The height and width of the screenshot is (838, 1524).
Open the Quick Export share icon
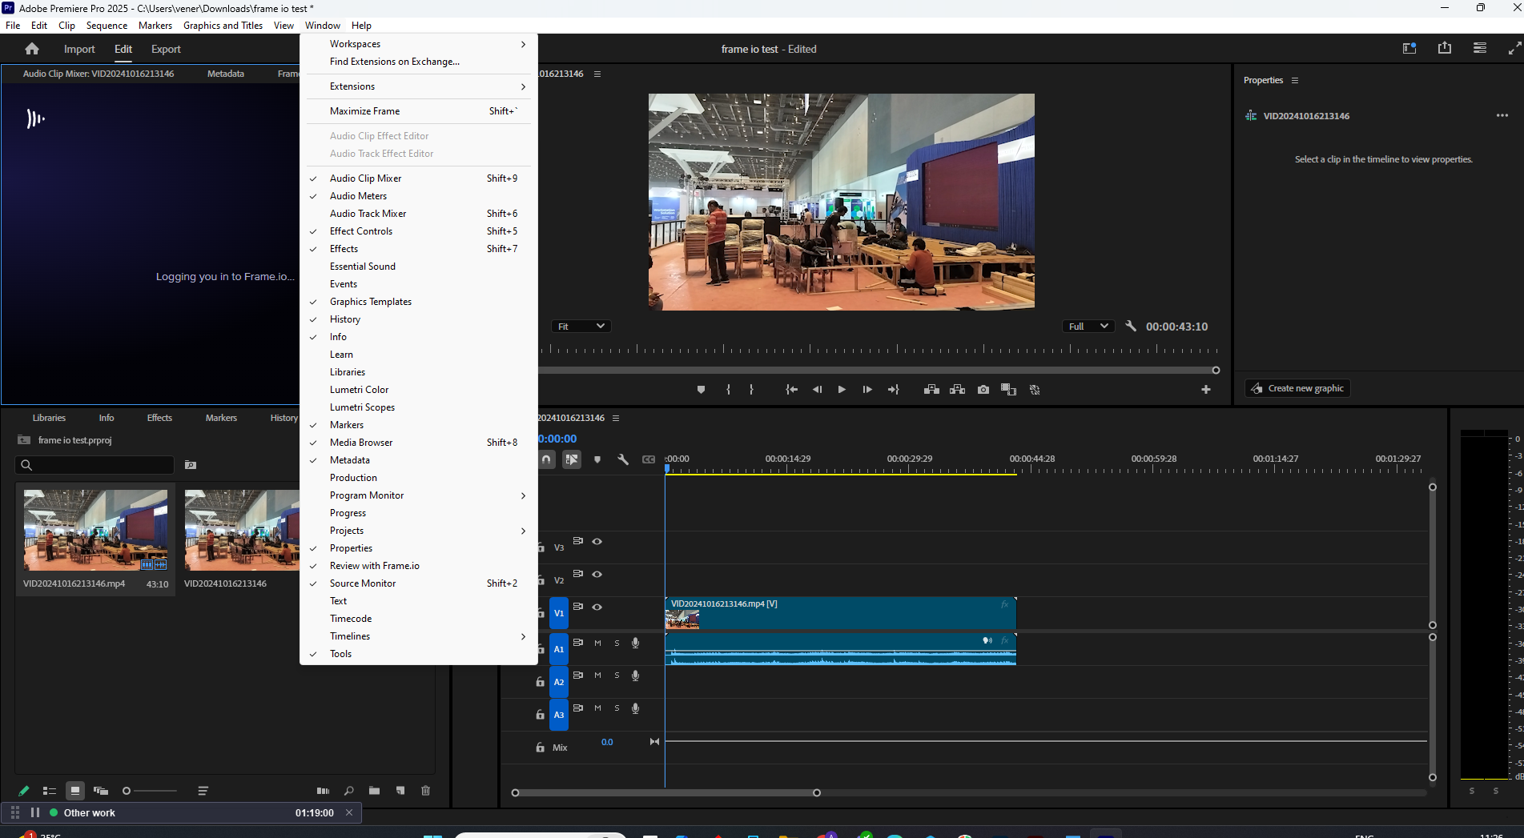click(1445, 49)
